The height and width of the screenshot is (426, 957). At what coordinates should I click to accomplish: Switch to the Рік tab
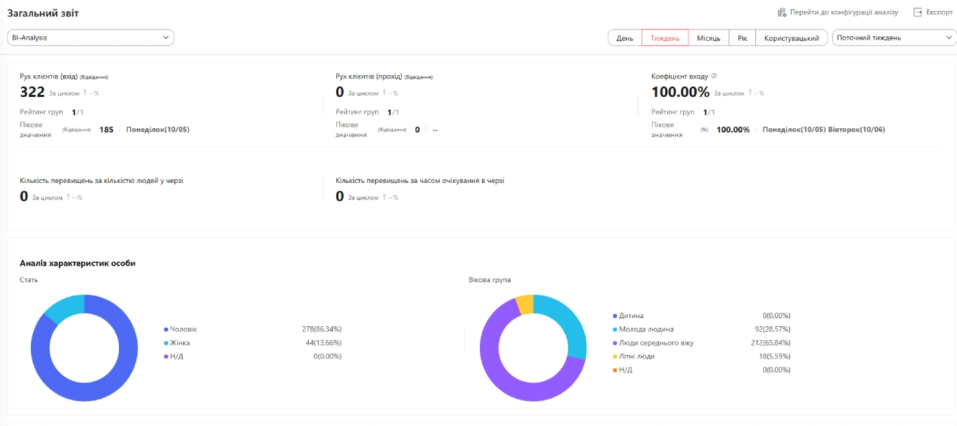coord(742,38)
